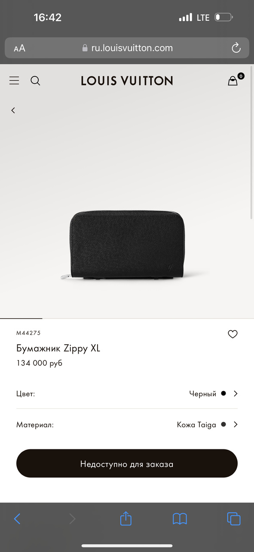Image resolution: width=254 pixels, height=552 pixels.
Task: Reload the page in Safari
Action: coord(236,48)
